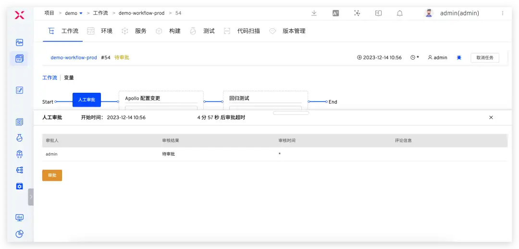Open the sidebar icon below the edit note
Image resolution: width=519 pixels, height=249 pixels.
(x=20, y=122)
